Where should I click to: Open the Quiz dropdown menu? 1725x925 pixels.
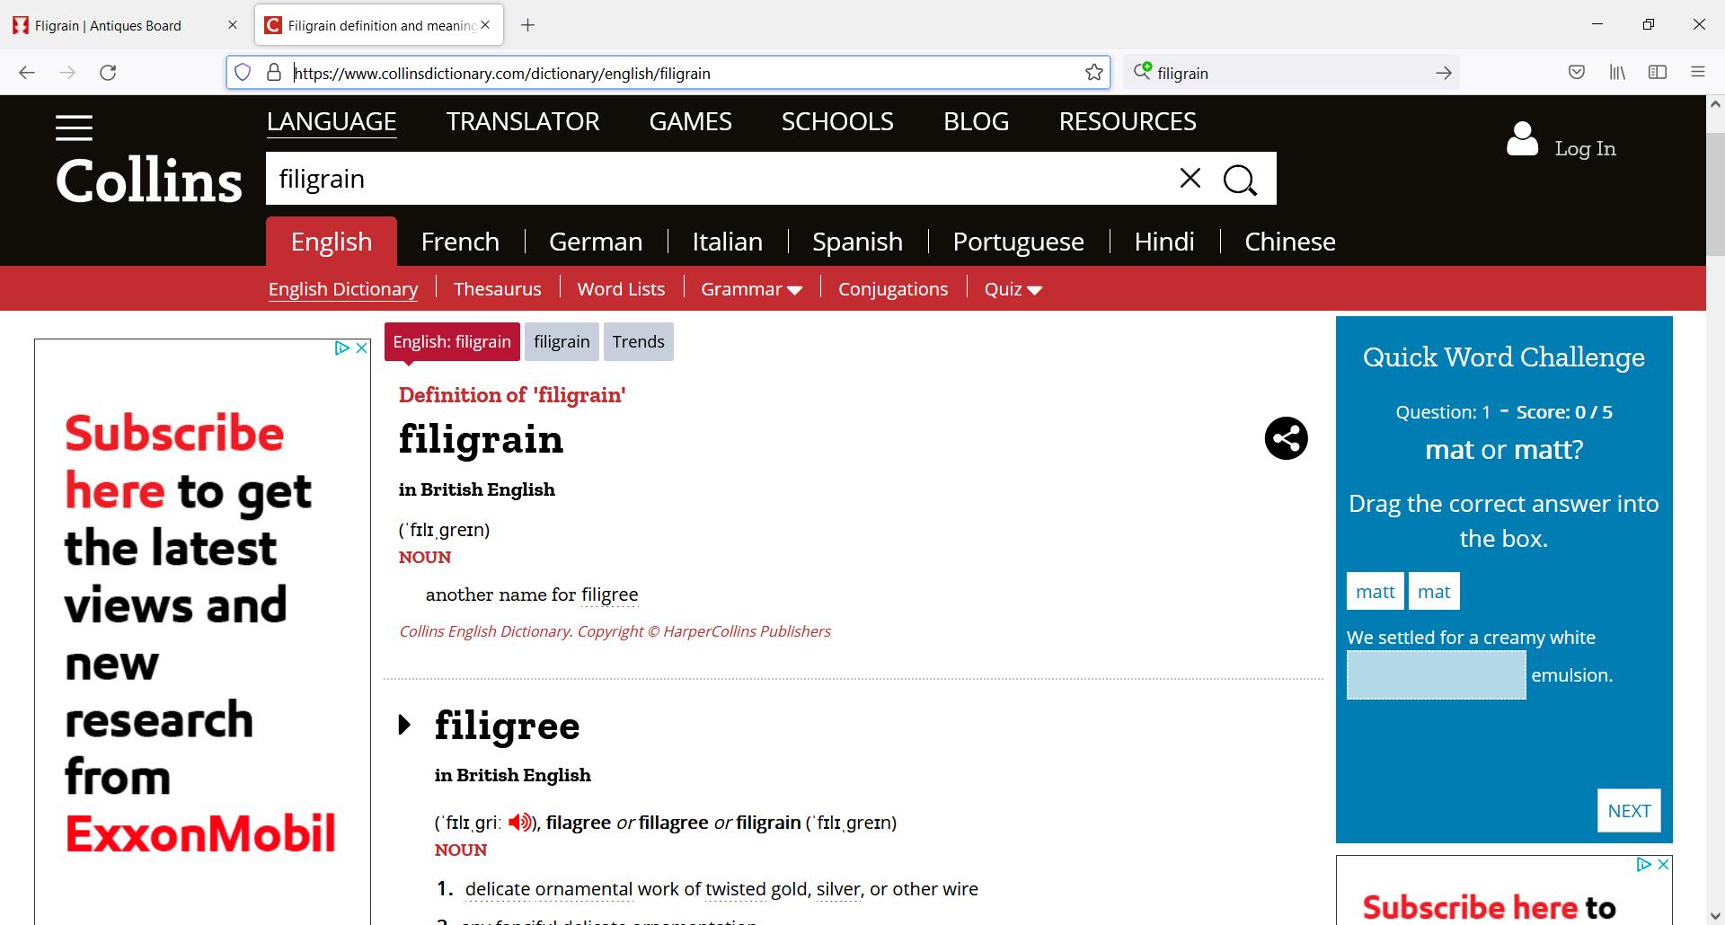[x=1013, y=289]
